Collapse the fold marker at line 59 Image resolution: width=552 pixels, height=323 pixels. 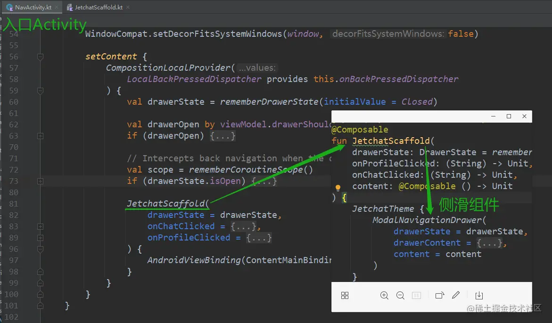coord(40,91)
